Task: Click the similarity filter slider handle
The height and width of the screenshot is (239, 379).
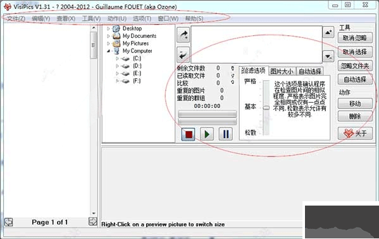Action: [266, 108]
